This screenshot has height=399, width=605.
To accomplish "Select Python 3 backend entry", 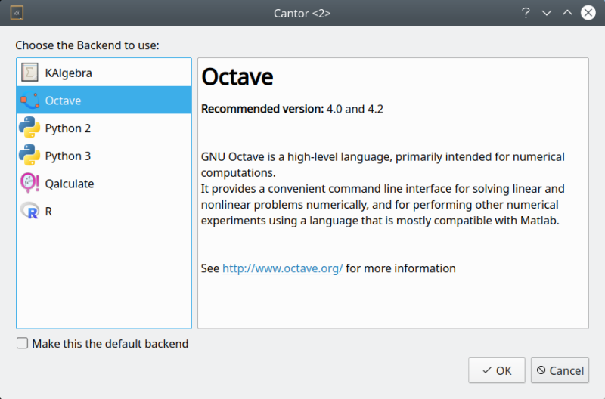I will (x=68, y=156).
